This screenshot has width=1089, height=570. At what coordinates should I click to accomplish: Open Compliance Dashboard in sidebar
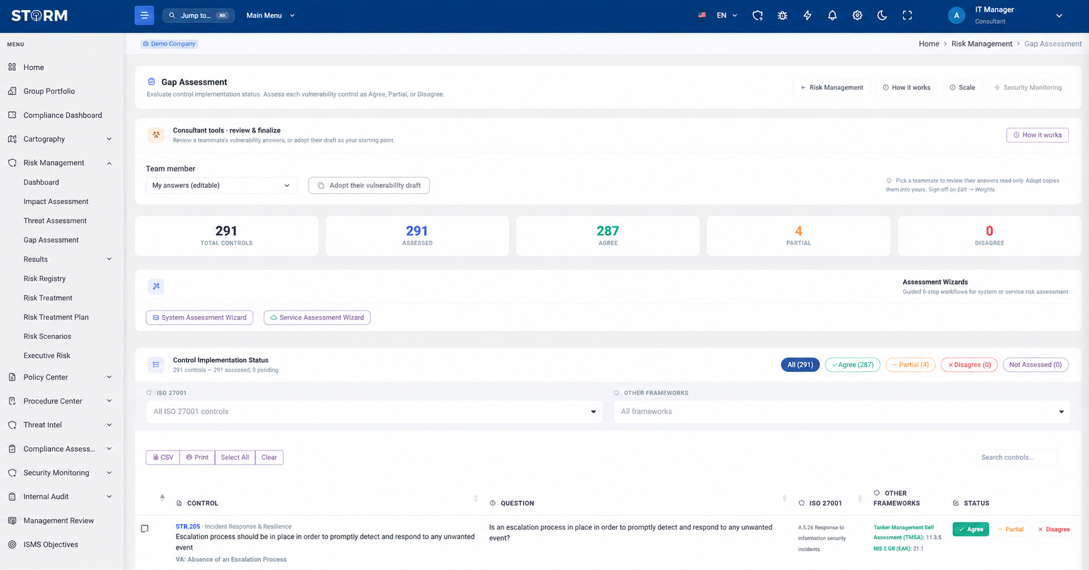[62, 115]
